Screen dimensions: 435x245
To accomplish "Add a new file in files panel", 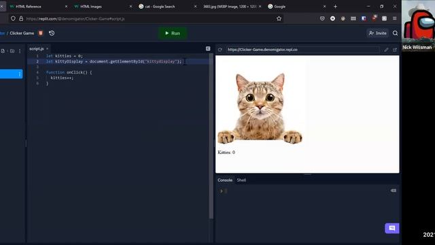I will pos(3,51).
